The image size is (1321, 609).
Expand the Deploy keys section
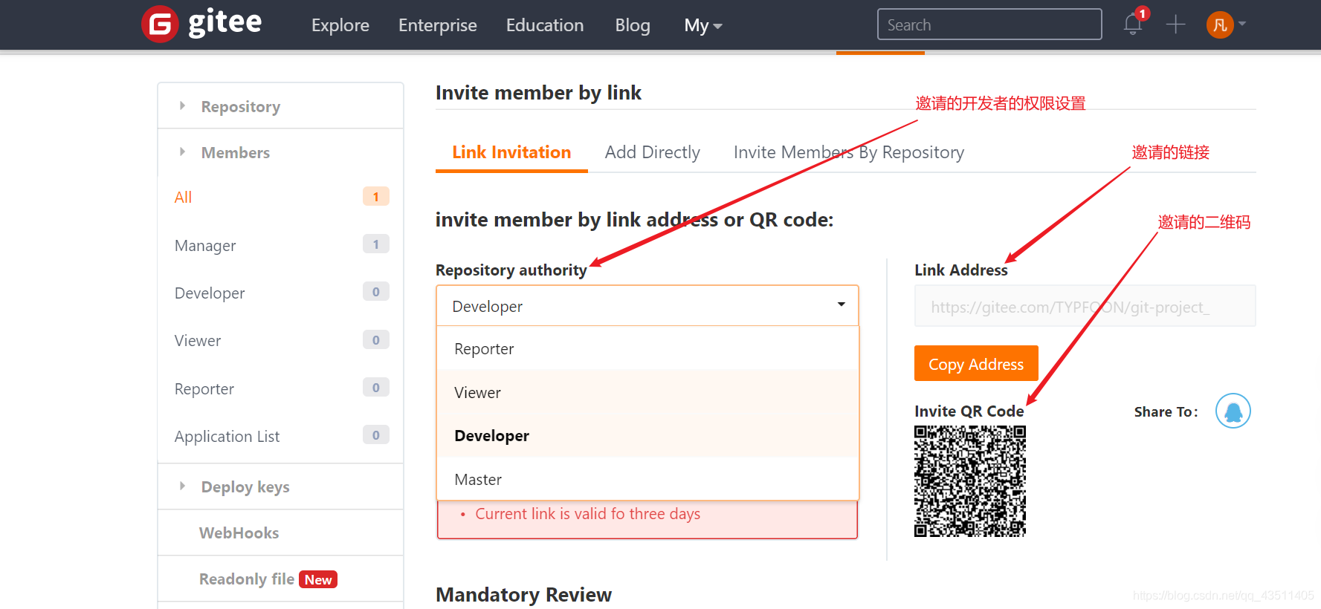[x=280, y=486]
